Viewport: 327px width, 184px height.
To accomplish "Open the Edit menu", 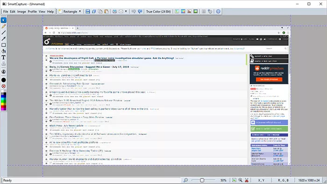I will [x=13, y=12].
